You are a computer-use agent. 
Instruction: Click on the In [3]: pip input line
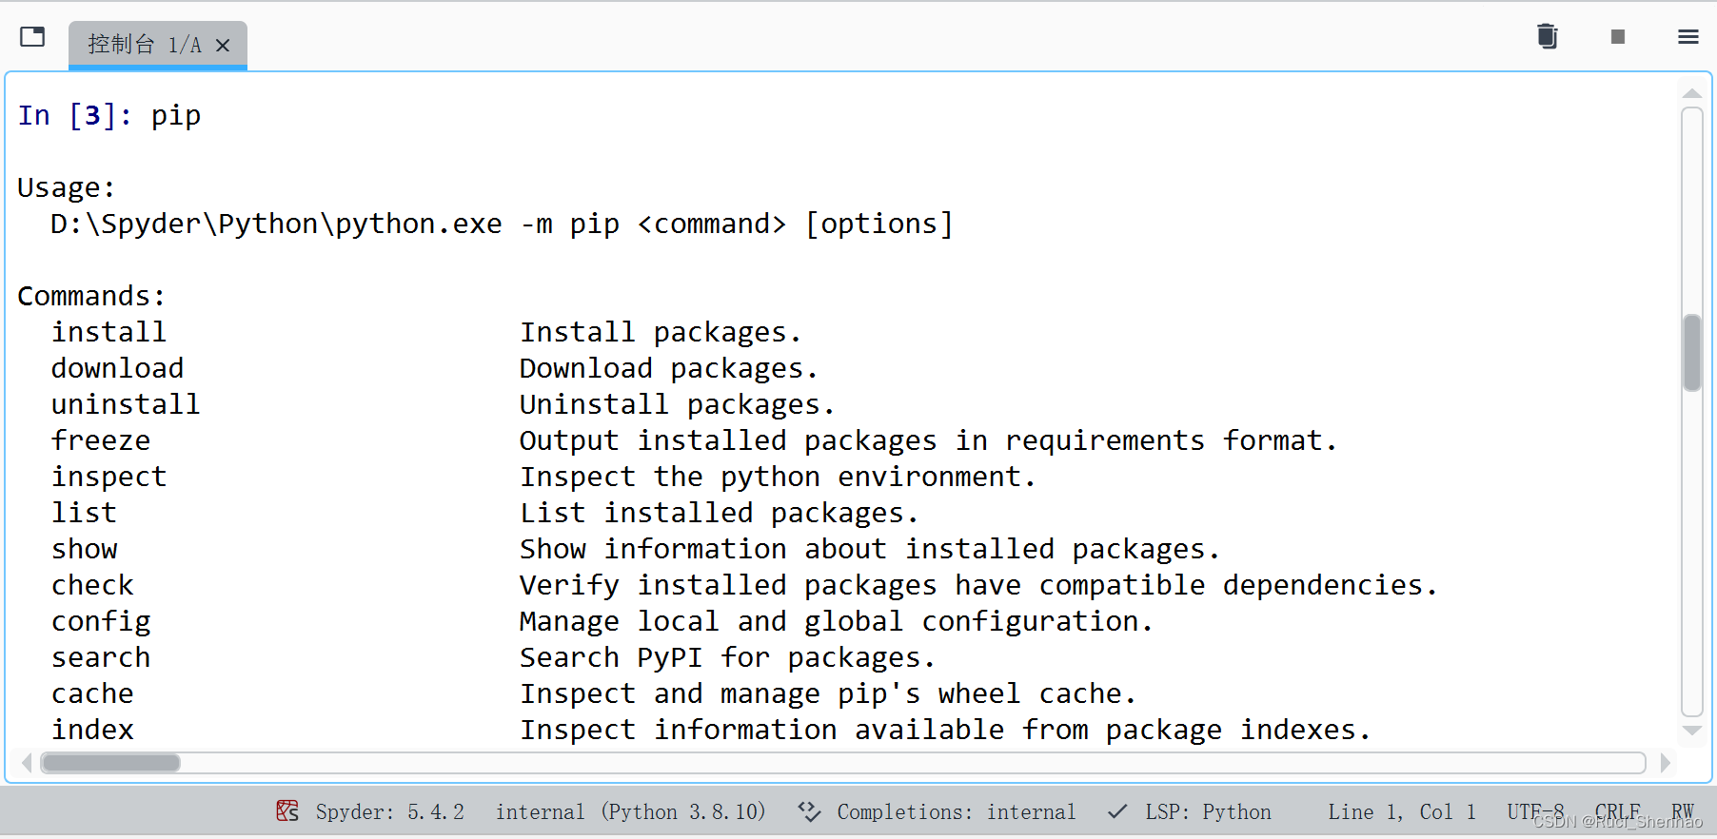(x=109, y=115)
